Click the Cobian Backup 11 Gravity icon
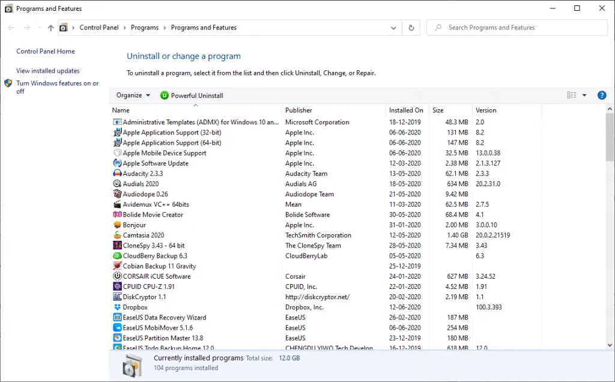Screen dimensions: 615x382 click(117, 266)
